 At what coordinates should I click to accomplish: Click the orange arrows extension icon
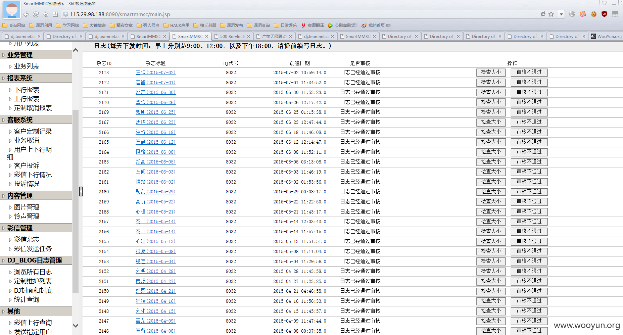click(583, 14)
